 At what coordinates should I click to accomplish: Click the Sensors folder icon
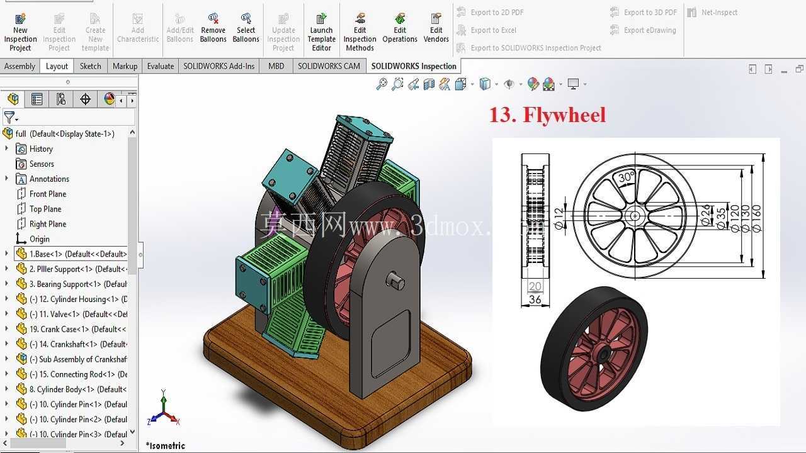[x=21, y=164]
